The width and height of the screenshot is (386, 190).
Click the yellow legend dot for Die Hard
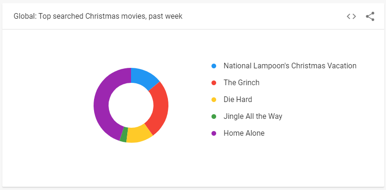[x=214, y=100]
